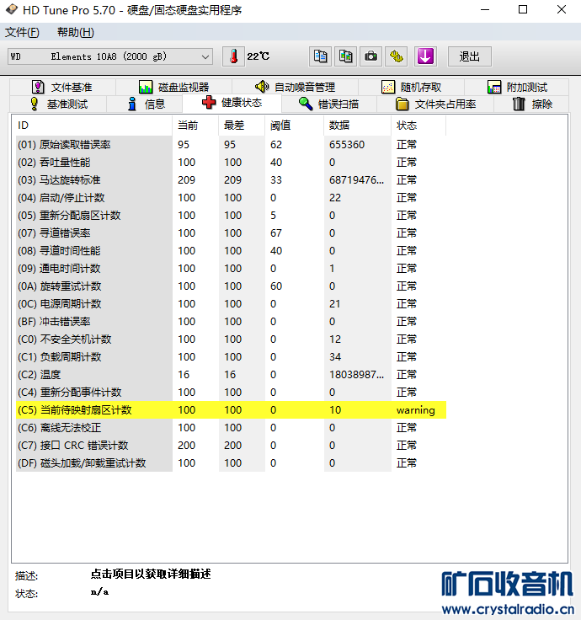Select row (04) 启动/停止计数
This screenshot has height=620, width=581.
(231, 198)
